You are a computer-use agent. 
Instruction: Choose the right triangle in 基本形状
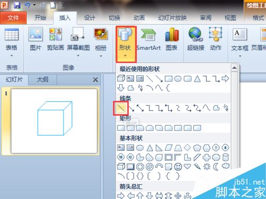pos(159,148)
